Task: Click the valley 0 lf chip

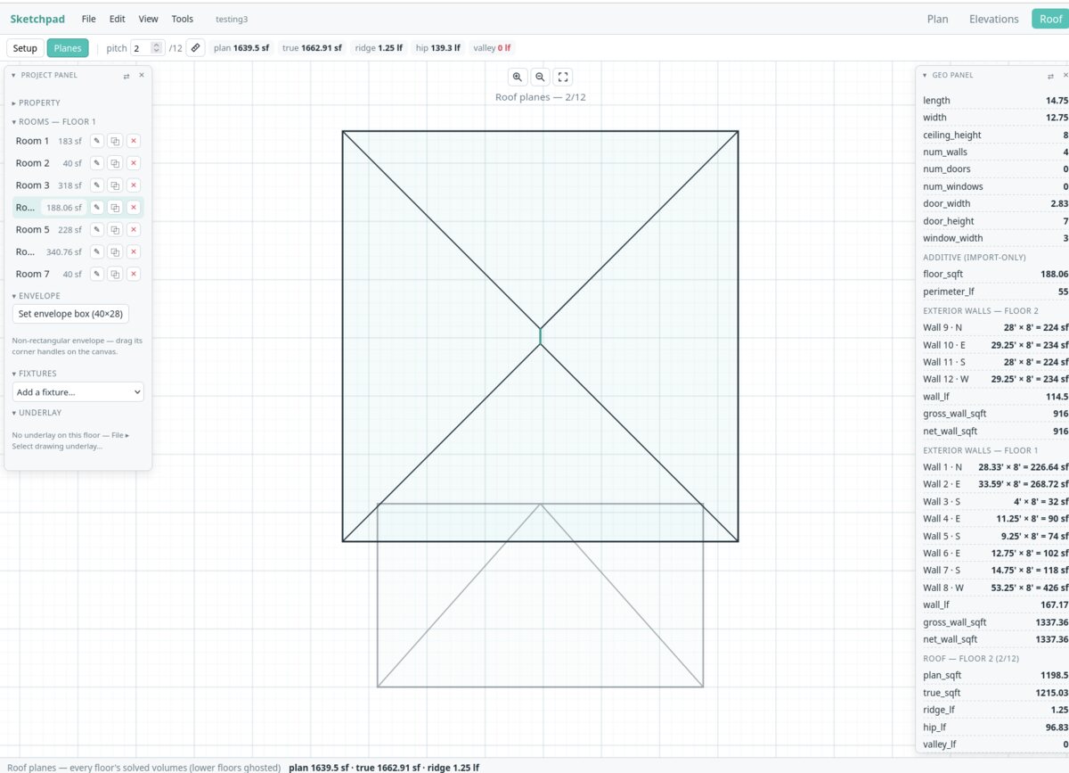Action: 492,48
